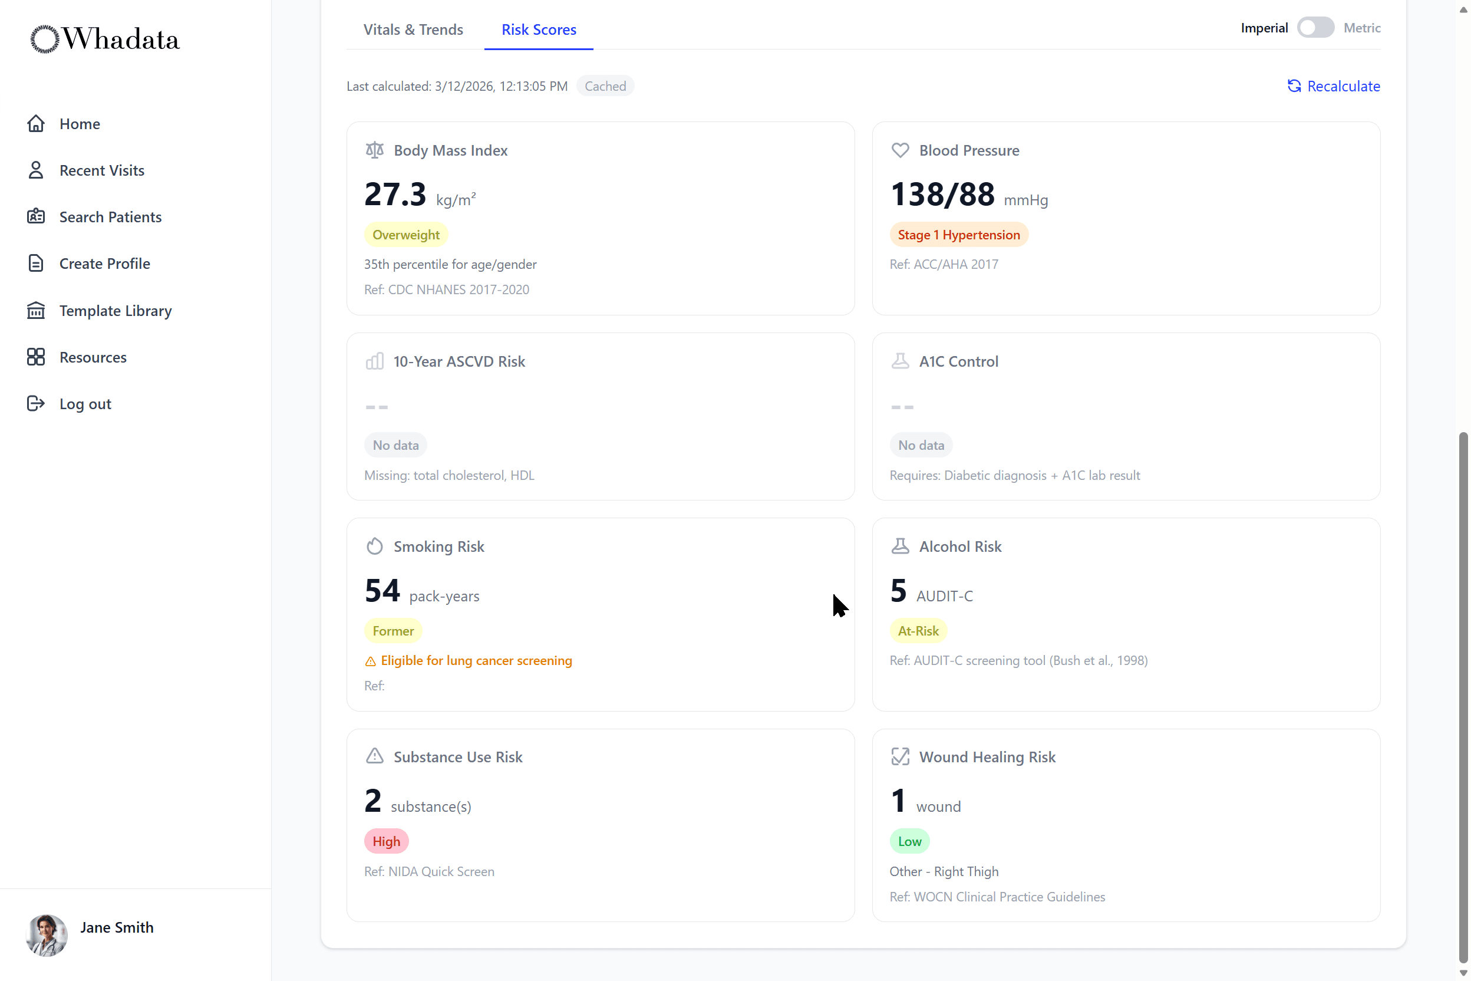Click the flask icon beside A1C Control
This screenshot has height=981, width=1471.
pos(901,361)
